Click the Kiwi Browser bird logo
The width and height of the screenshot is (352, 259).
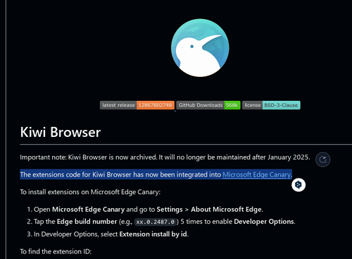(200, 48)
